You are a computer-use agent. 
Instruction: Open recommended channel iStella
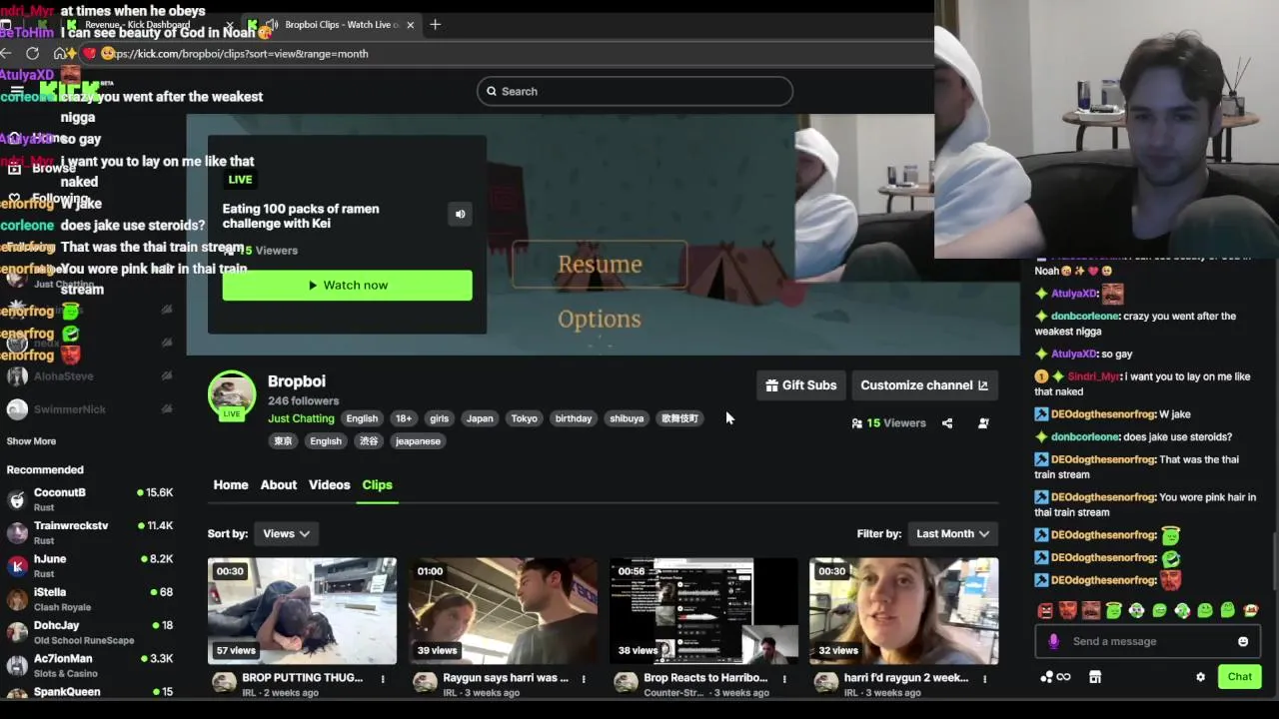click(x=90, y=598)
